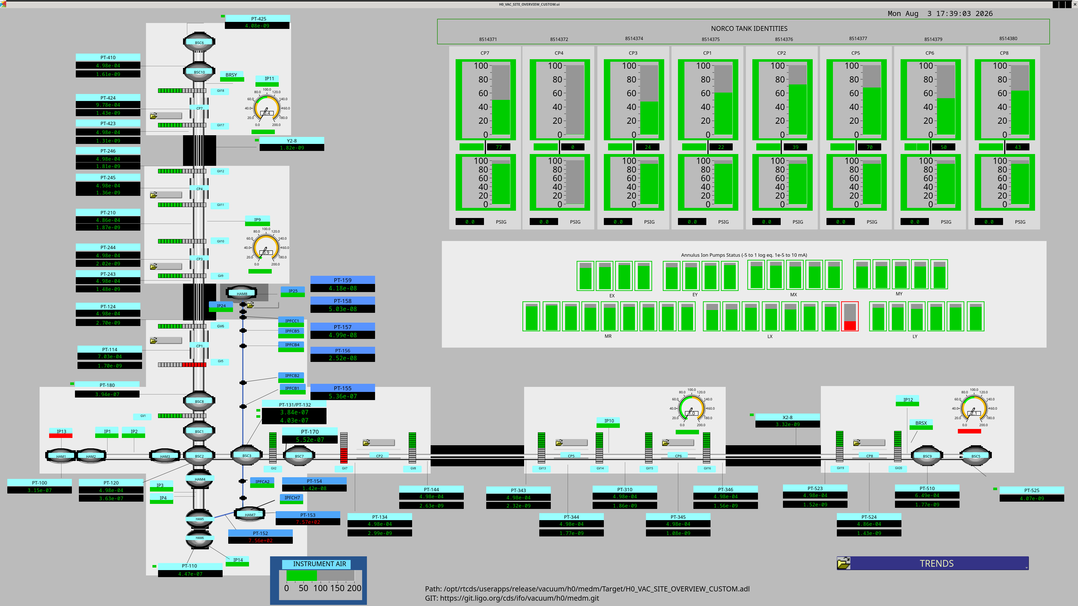Select the BSC7 chamber icon

pyautogui.click(x=299, y=456)
